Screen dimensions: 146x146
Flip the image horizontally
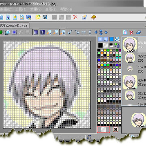[84, 32]
